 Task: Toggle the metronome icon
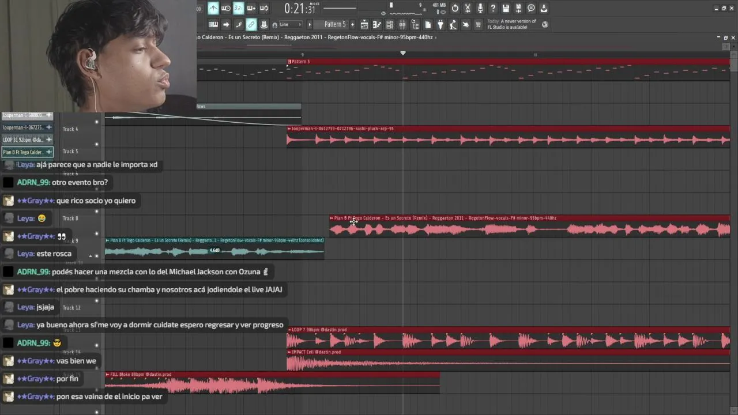click(x=213, y=8)
